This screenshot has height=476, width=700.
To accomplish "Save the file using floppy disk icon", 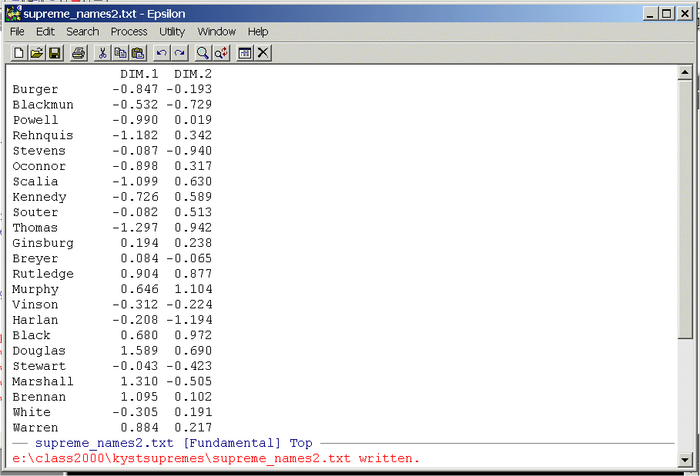I will (x=55, y=53).
